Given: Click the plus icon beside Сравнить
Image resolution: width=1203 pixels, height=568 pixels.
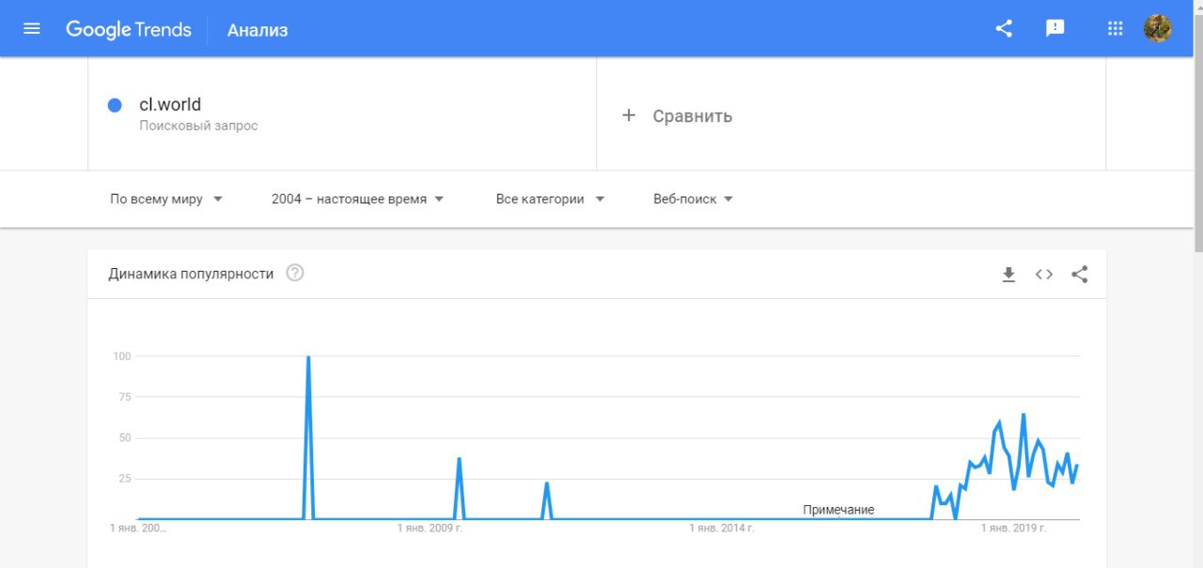Looking at the screenshot, I should (x=629, y=116).
